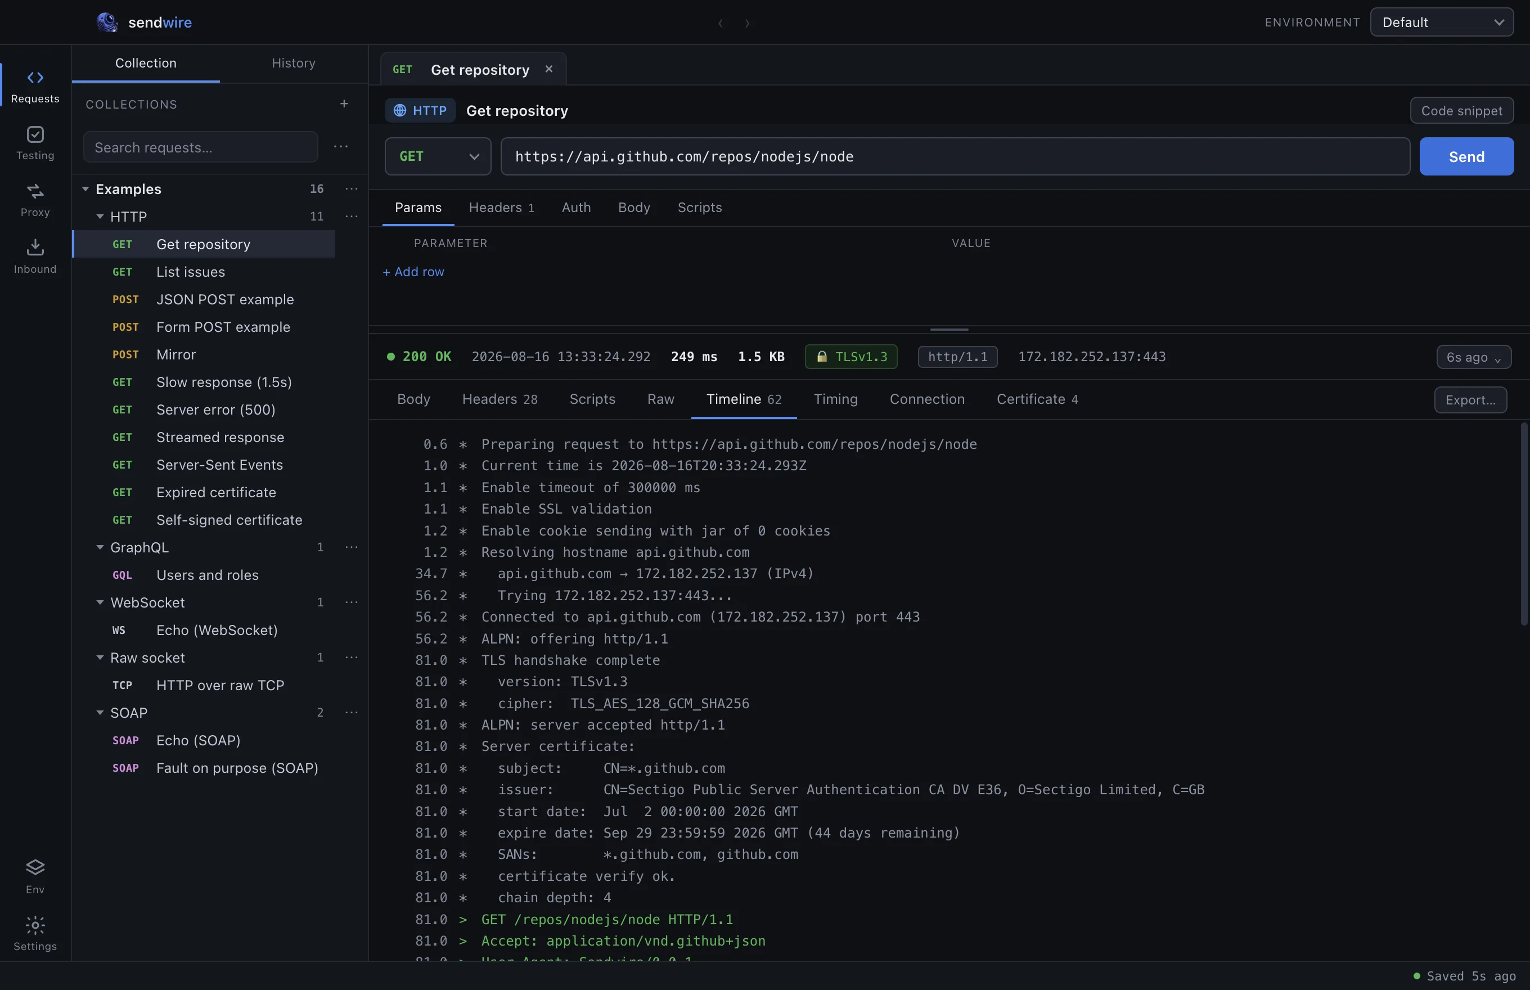This screenshot has height=990, width=1530.
Task: Collapse the GraphQL folder
Action: [100, 547]
